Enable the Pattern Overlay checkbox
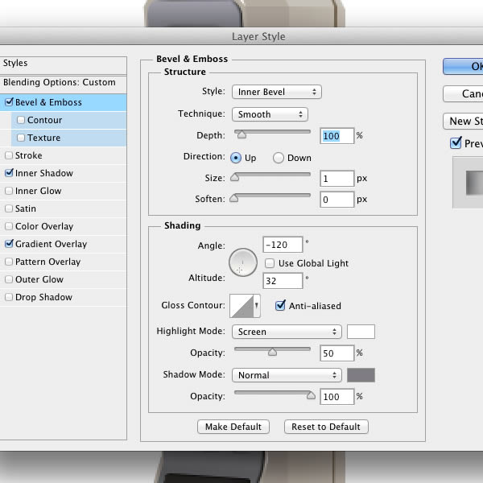 tap(9, 262)
